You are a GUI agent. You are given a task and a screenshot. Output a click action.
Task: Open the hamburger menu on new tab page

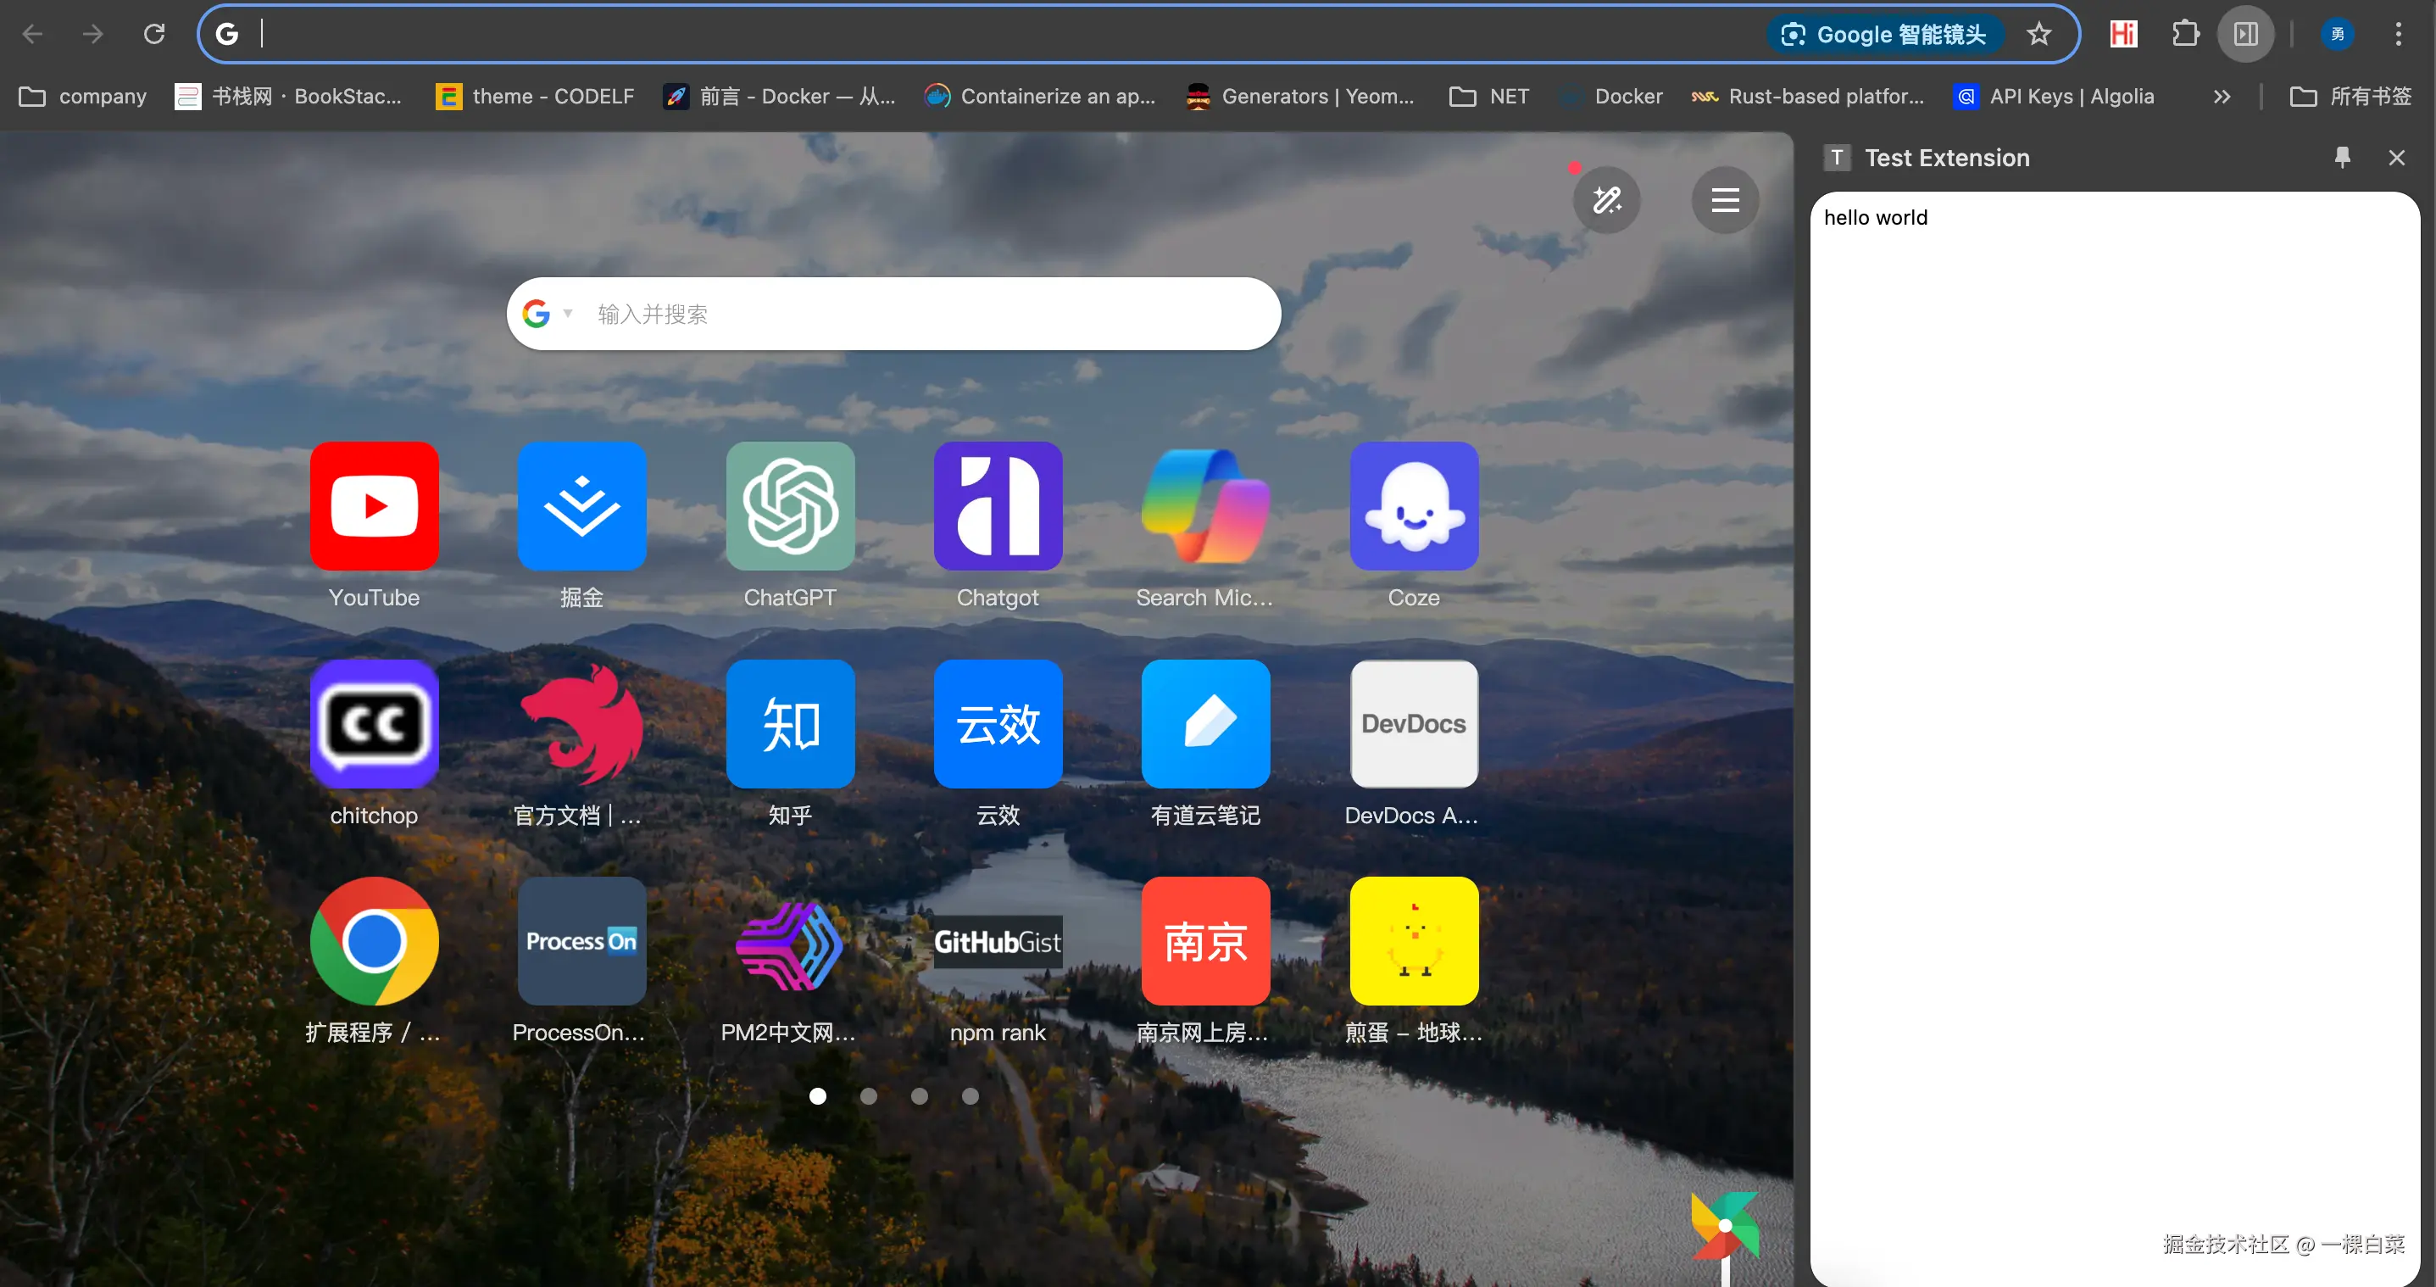pyautogui.click(x=1724, y=200)
